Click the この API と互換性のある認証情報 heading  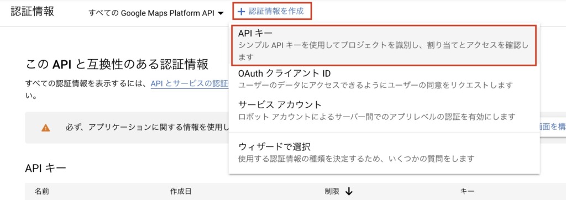click(x=117, y=65)
